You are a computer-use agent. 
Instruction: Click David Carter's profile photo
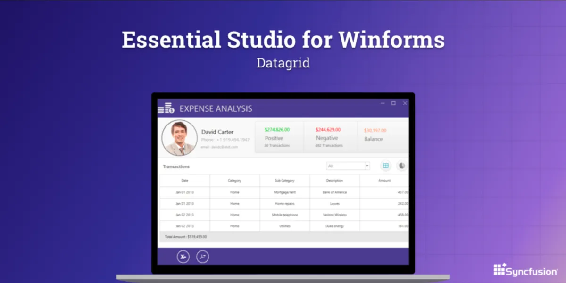[179, 138]
